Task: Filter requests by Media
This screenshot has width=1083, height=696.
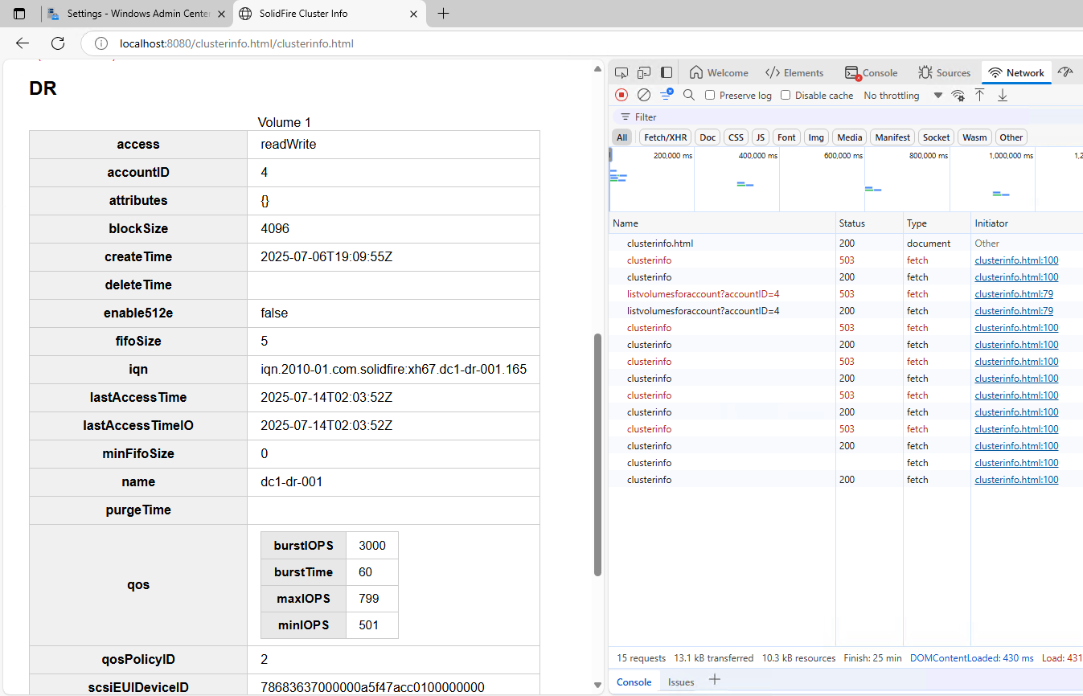Action: [x=849, y=137]
